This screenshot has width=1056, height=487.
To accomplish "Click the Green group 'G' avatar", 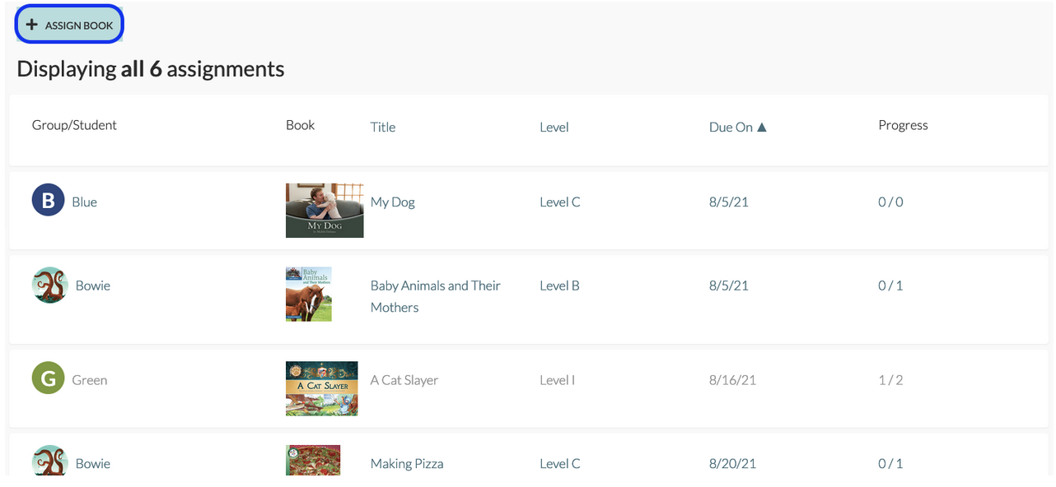I will (x=48, y=379).
